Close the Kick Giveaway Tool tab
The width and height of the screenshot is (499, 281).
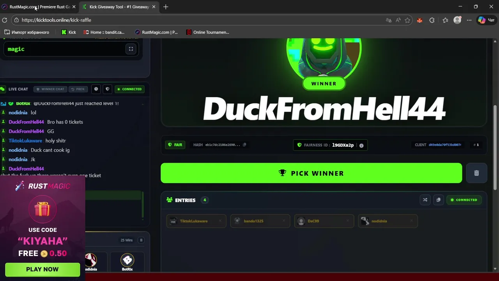click(154, 7)
